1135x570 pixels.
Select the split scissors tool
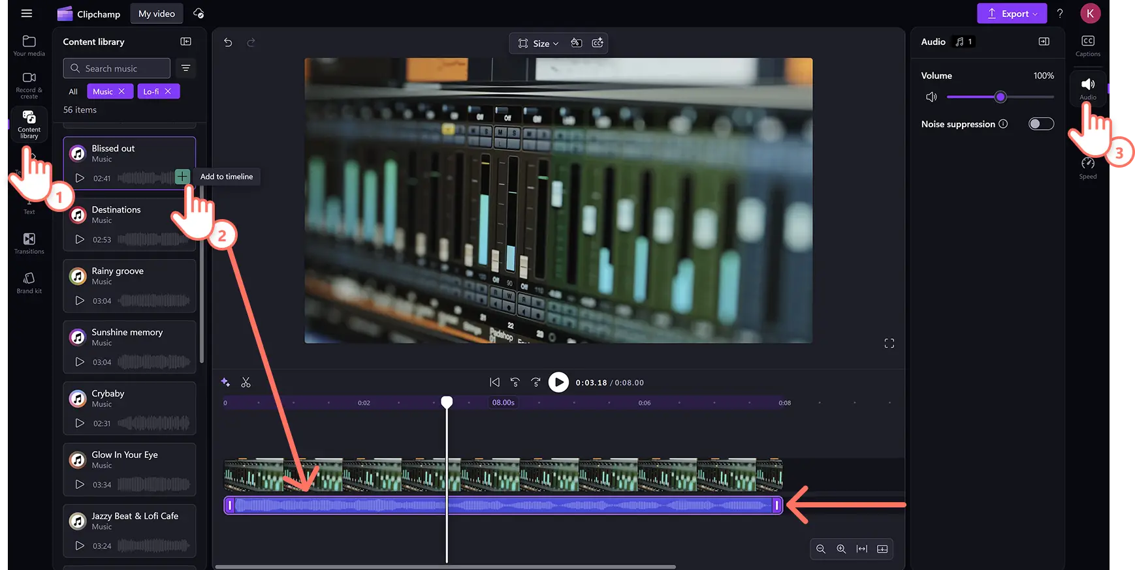[246, 382]
